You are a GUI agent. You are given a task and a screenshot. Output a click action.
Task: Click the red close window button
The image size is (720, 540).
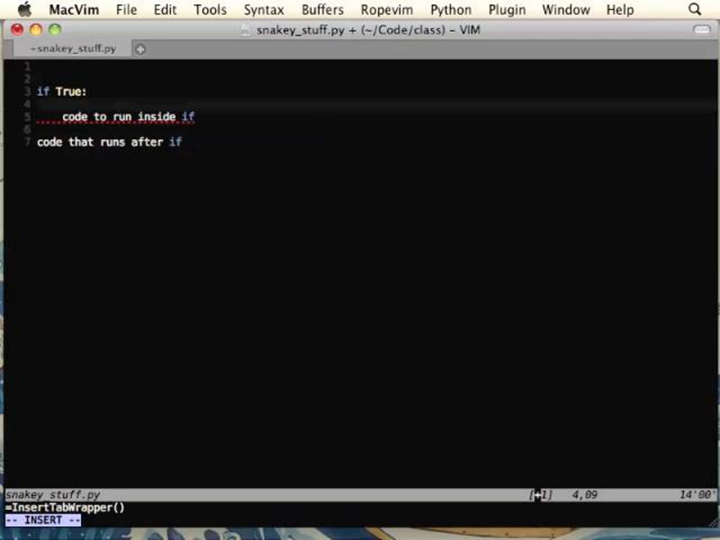click(x=17, y=30)
